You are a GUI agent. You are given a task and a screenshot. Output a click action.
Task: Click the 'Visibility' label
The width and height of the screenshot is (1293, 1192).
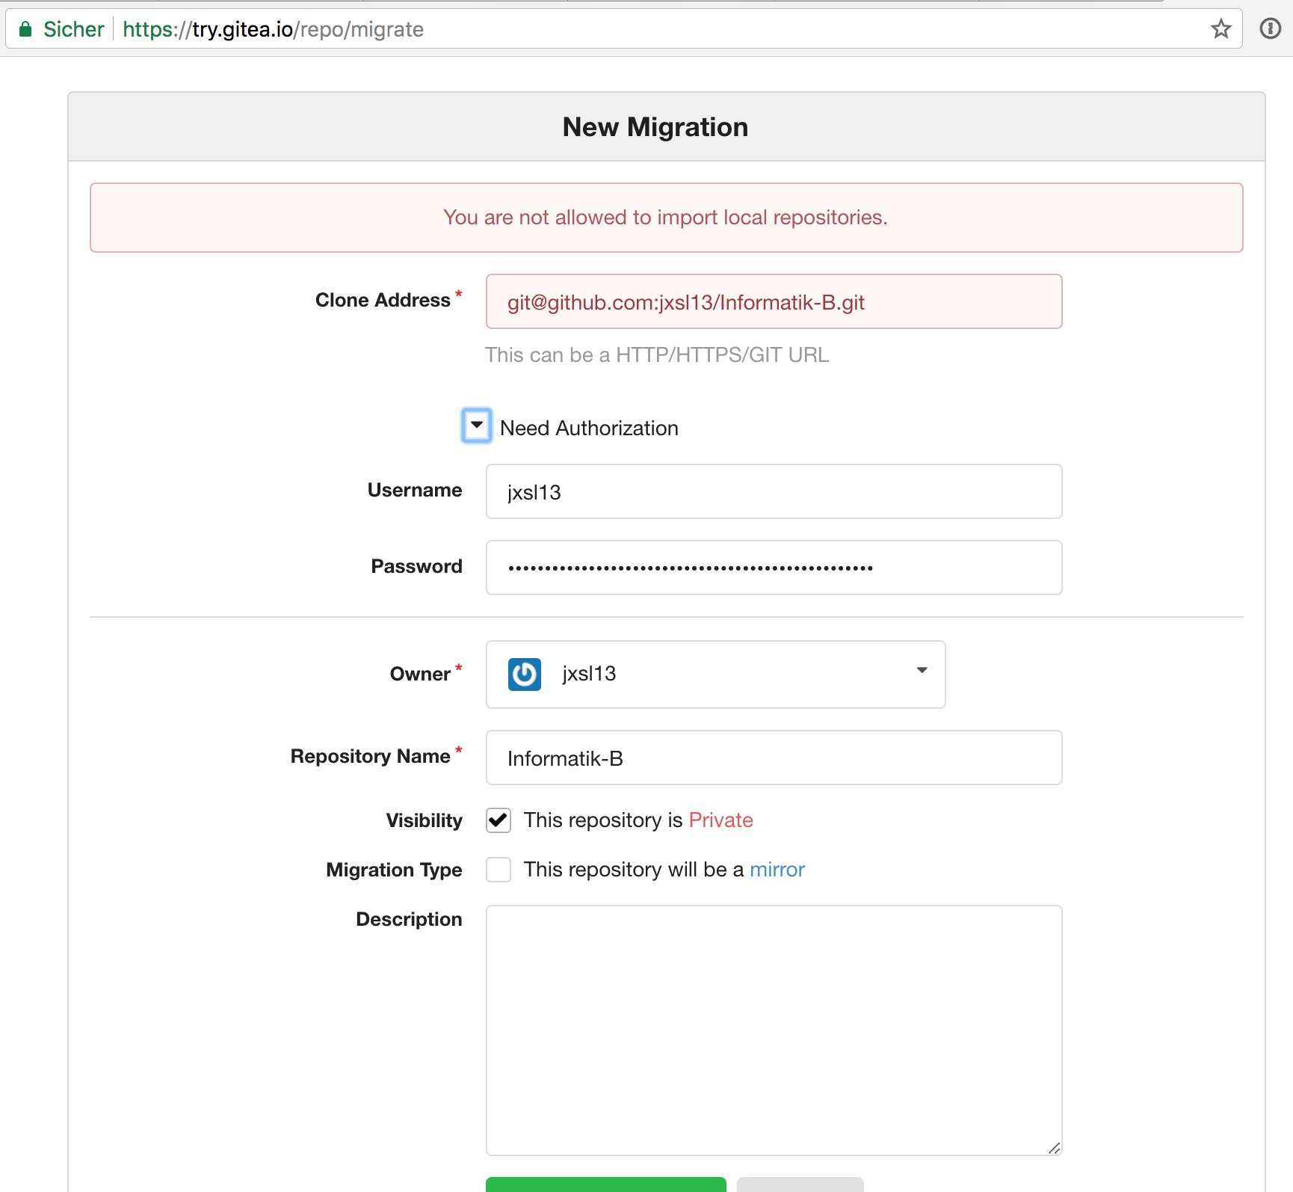point(425,820)
